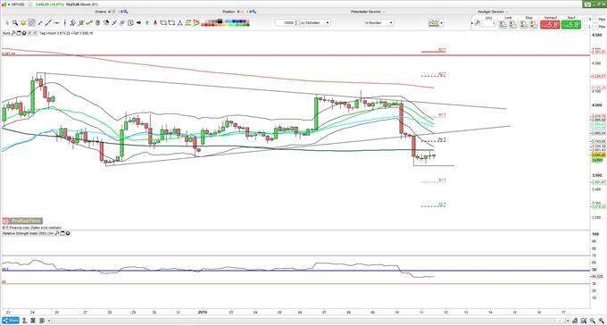Screen dimensions: 607x326
Task: Open RSI indicator wrench settings
Action: (x=57, y=233)
